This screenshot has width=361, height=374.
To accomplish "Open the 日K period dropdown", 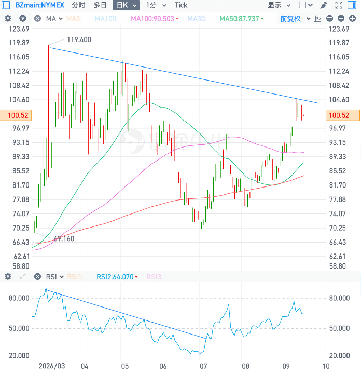I will pyautogui.click(x=126, y=5).
